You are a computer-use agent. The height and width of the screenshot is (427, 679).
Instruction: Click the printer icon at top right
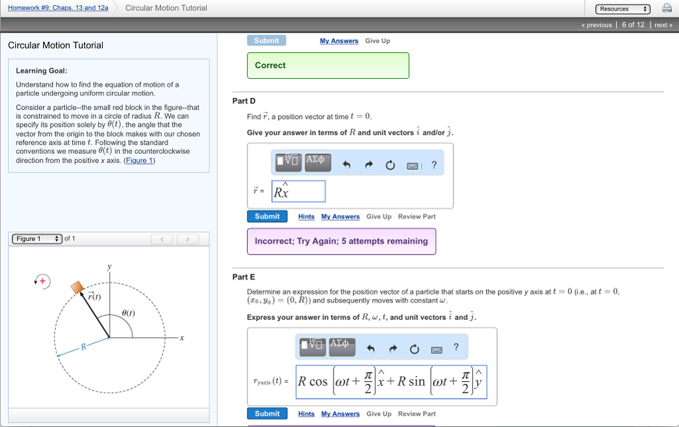[x=666, y=7]
